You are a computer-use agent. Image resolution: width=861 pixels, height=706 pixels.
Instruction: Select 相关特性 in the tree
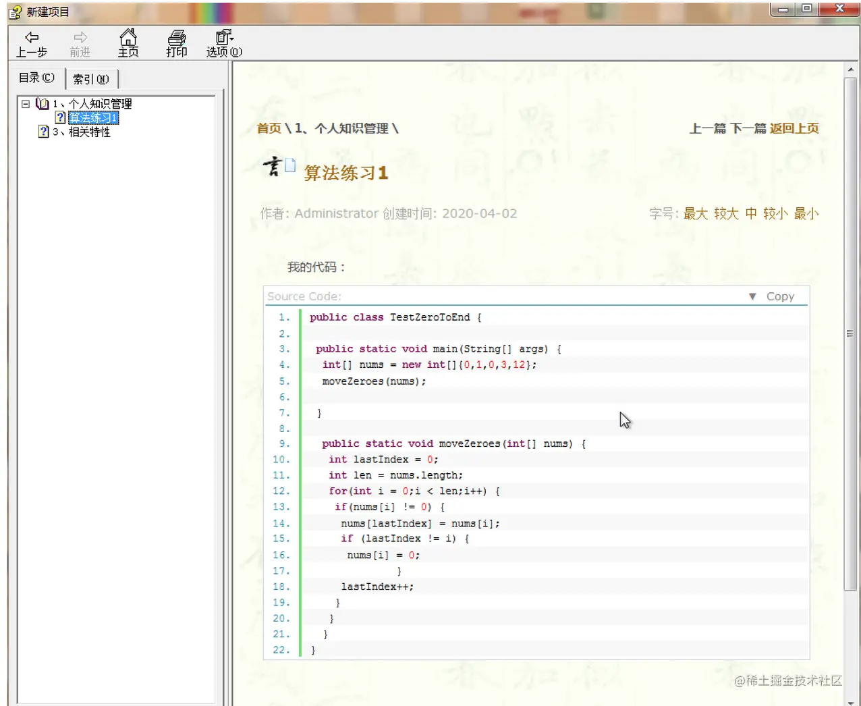(x=82, y=132)
